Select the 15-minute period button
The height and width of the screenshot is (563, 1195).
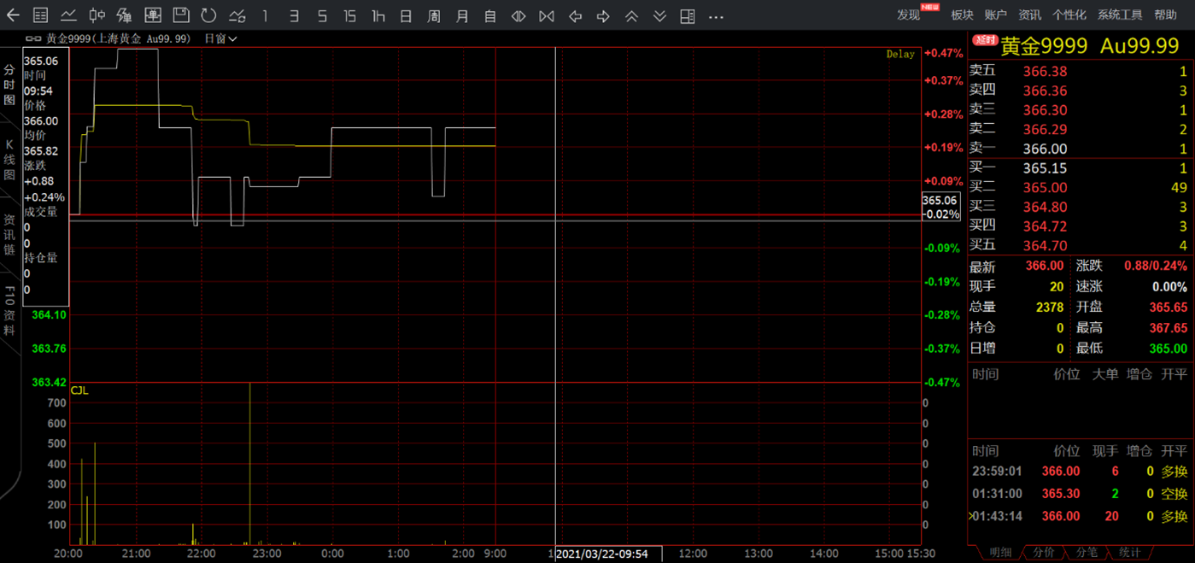[x=349, y=16]
